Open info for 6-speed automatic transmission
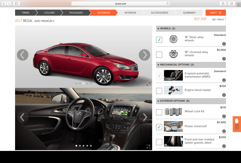 pos(224,80)
